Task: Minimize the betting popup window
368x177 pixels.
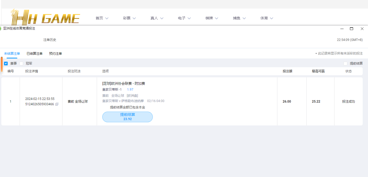Action: coord(342,29)
